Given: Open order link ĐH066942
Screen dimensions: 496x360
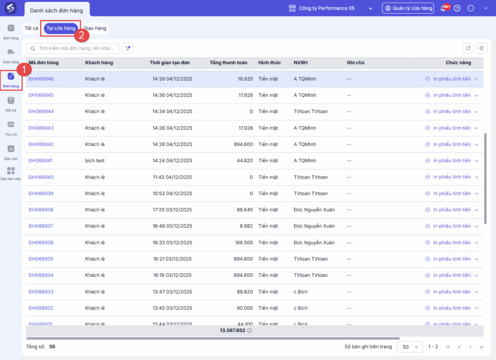Looking at the screenshot, I should (41, 144).
